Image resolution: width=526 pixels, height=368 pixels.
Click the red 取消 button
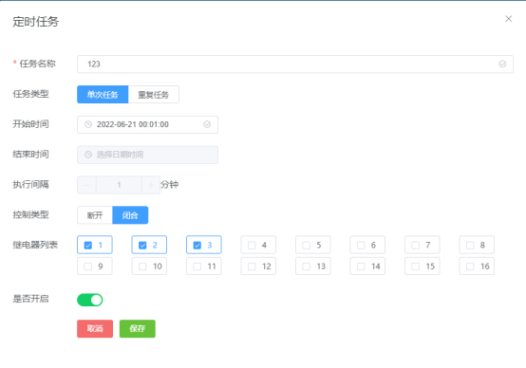[95, 328]
